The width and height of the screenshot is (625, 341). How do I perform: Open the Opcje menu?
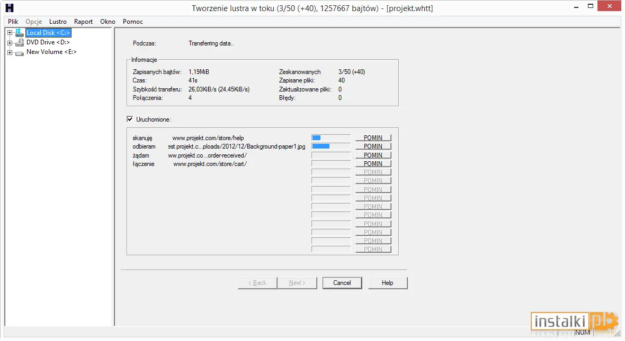pos(34,22)
